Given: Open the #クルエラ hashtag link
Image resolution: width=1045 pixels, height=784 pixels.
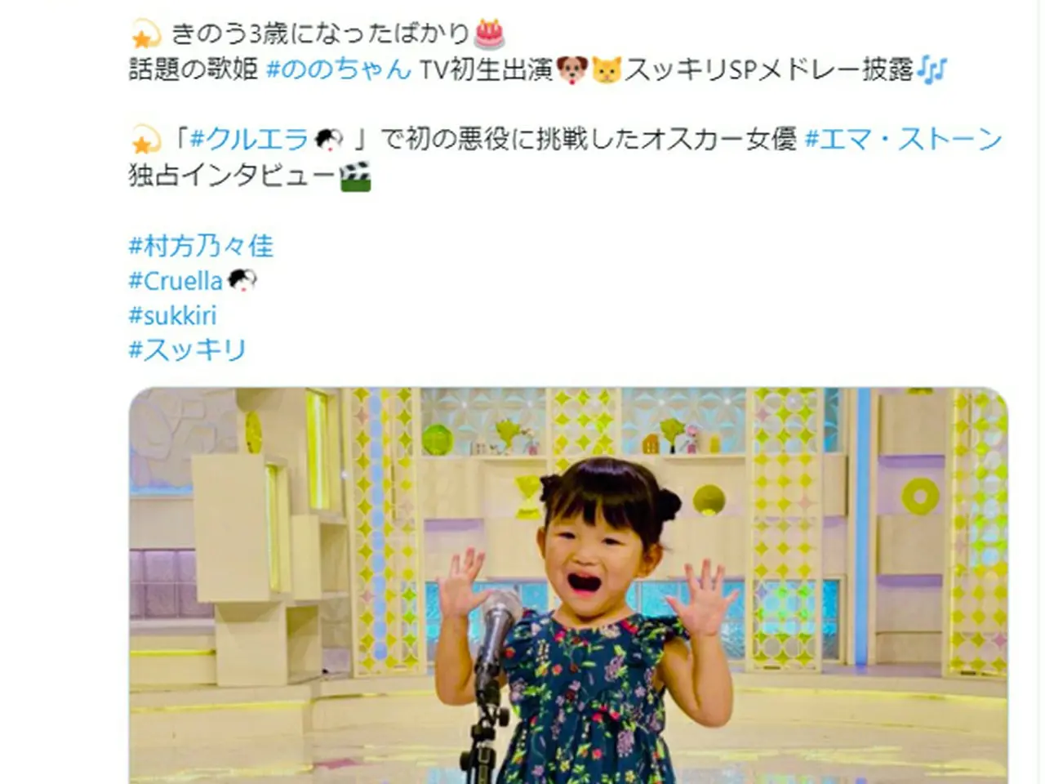Looking at the screenshot, I should [x=250, y=140].
